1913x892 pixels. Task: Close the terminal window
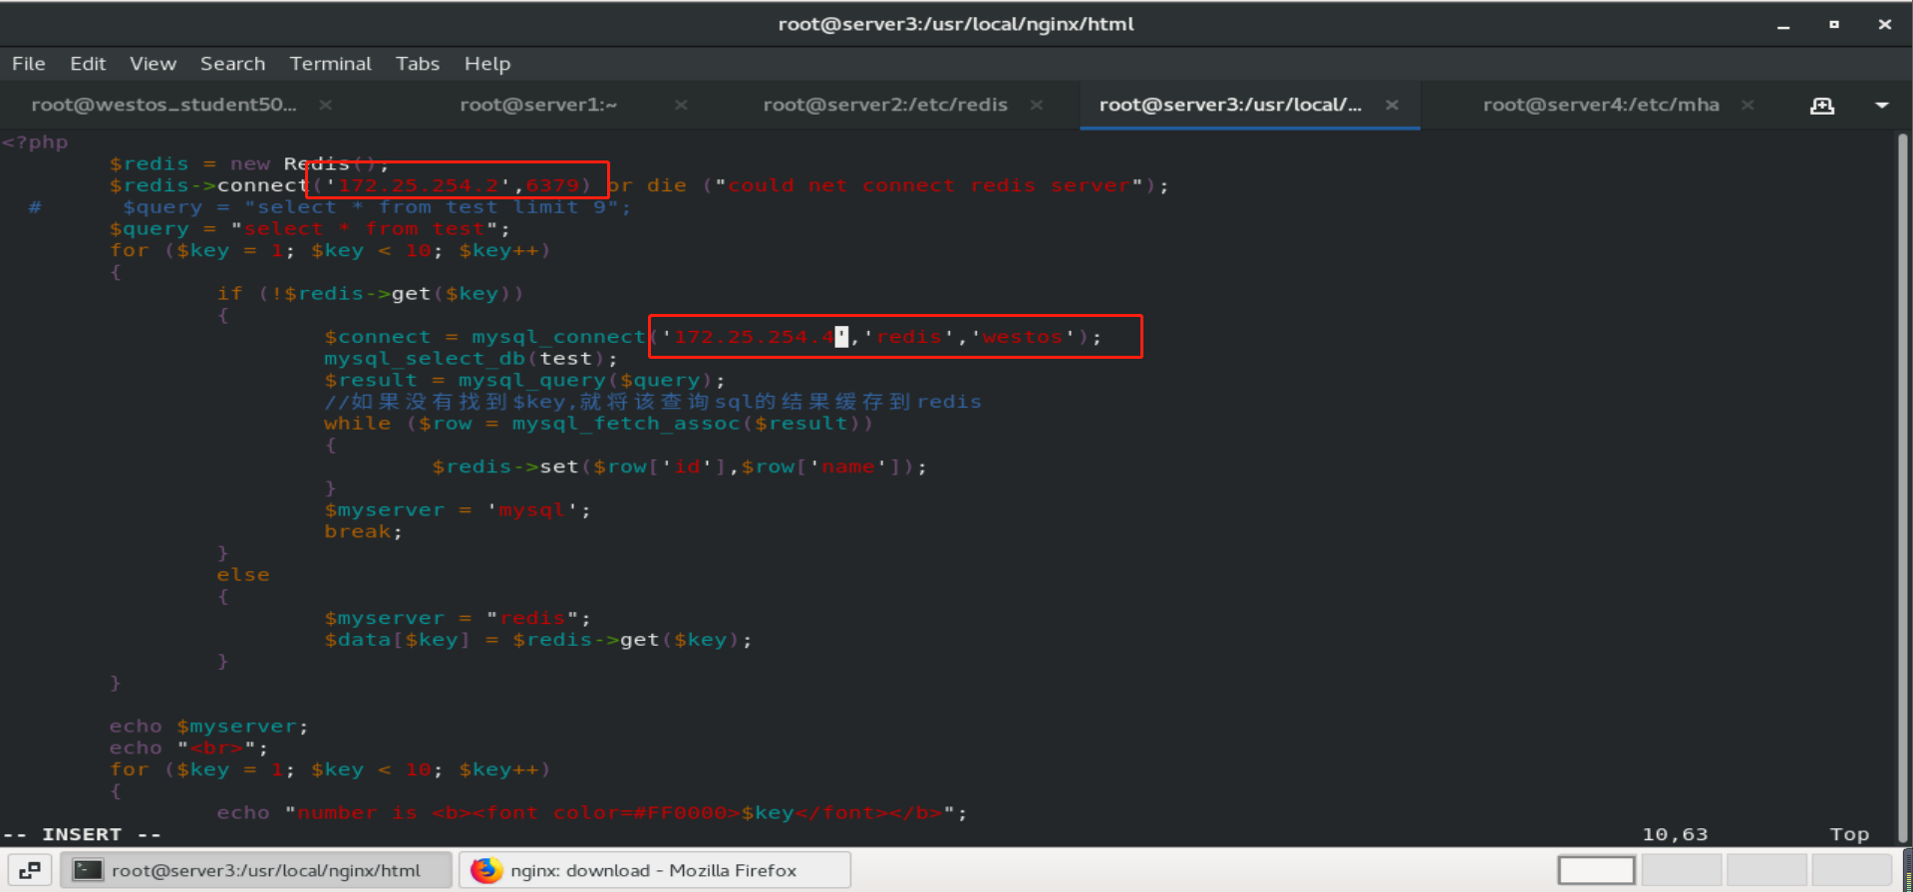point(1885,25)
